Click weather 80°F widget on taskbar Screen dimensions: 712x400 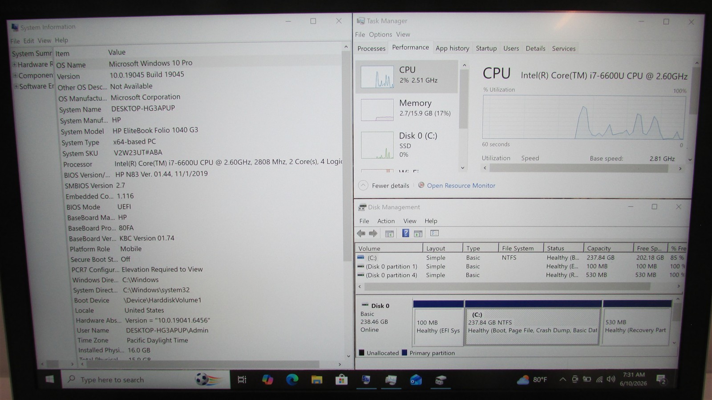click(532, 379)
